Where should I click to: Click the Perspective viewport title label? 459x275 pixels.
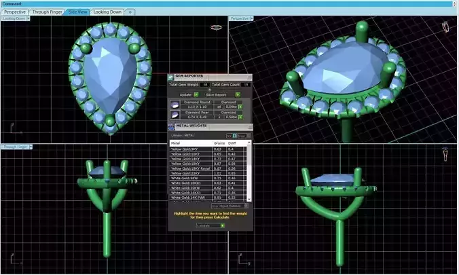(x=240, y=18)
